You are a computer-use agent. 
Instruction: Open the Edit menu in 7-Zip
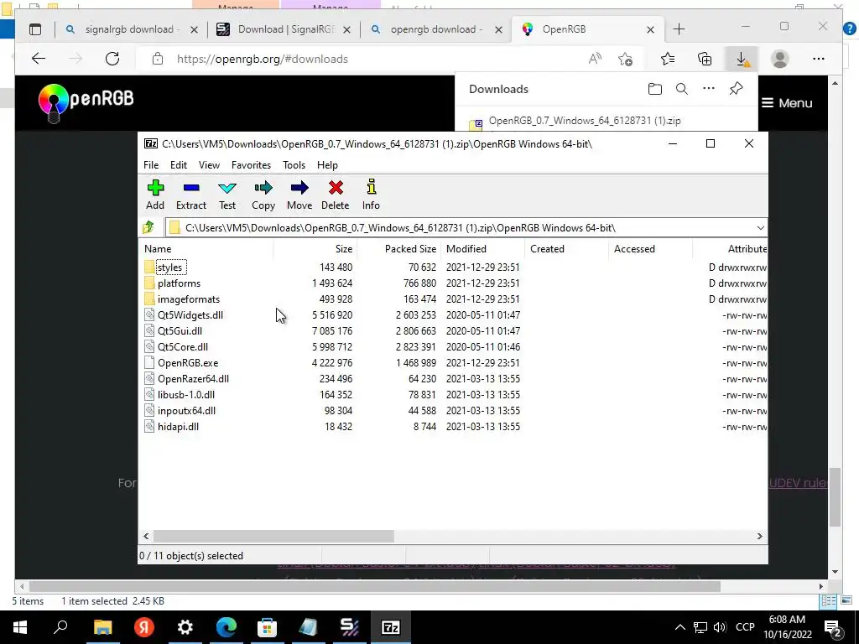point(179,165)
